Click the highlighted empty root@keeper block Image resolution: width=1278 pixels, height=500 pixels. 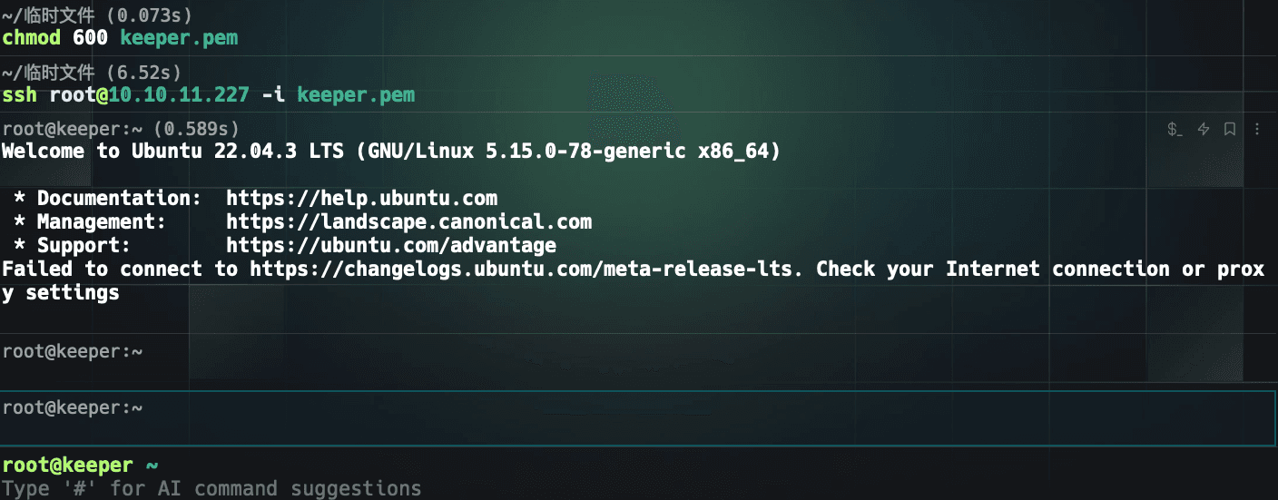639,418
